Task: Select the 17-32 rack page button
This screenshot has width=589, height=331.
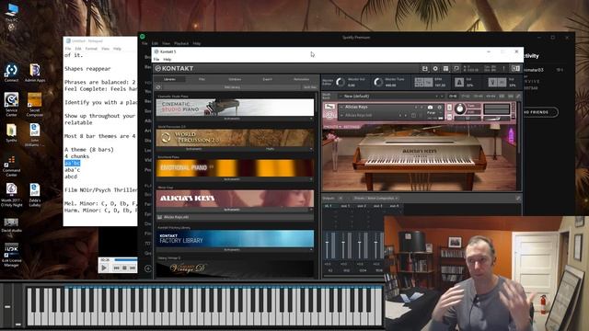Action: pyautogui.click(x=466, y=96)
